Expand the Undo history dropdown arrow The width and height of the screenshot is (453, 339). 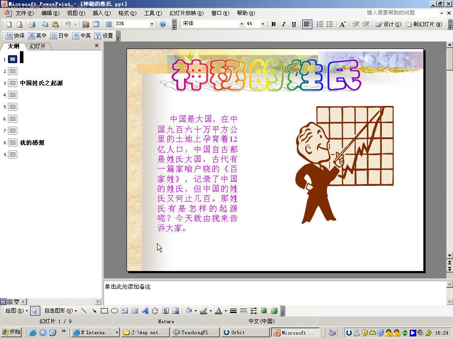pos(75,24)
